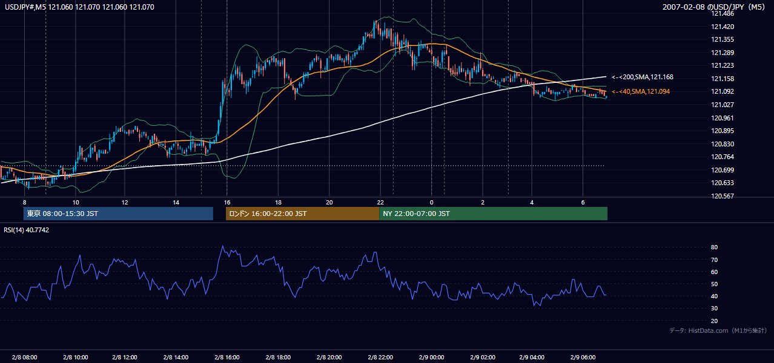
Task: Click hour label 12 on the price chart axis
Action: point(125,202)
